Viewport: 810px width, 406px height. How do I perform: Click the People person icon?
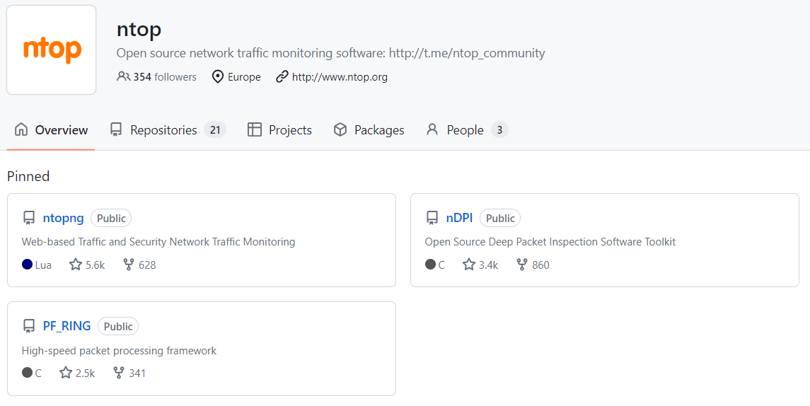tap(432, 129)
